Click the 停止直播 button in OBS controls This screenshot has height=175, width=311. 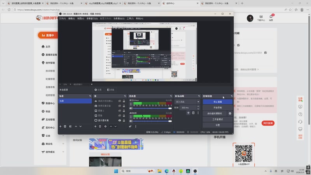point(218,102)
